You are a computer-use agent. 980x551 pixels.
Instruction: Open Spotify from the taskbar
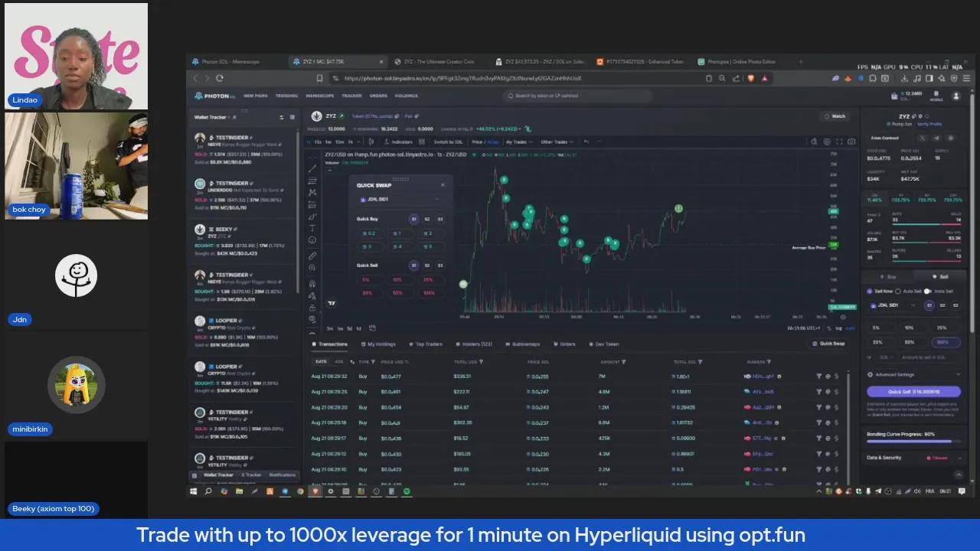click(x=407, y=491)
